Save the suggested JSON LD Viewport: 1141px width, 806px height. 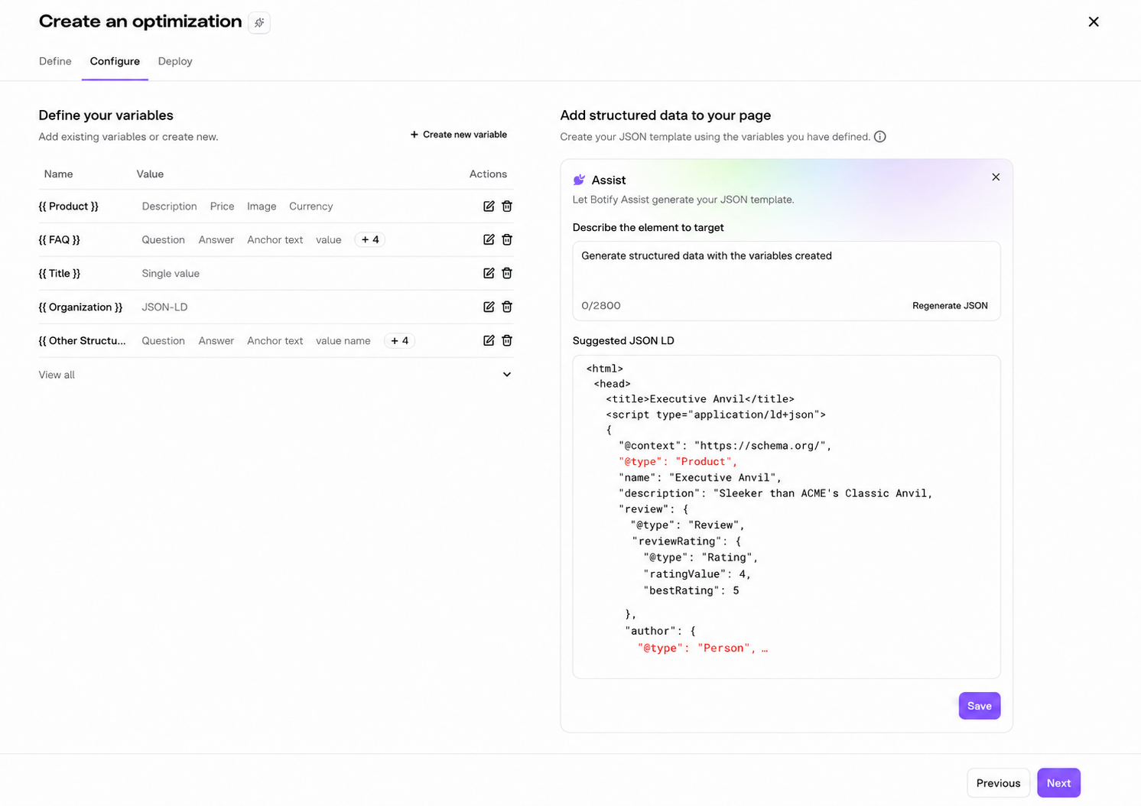[980, 706]
